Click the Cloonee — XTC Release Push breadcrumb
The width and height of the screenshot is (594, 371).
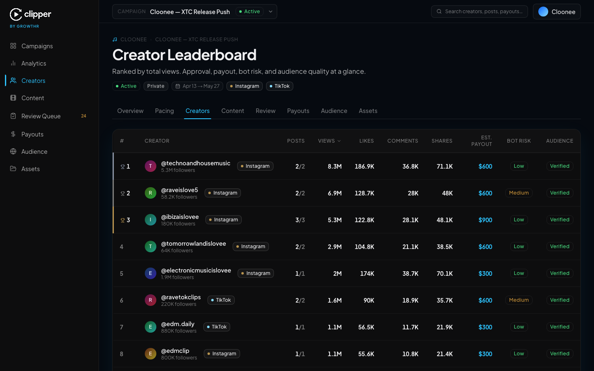tap(196, 40)
